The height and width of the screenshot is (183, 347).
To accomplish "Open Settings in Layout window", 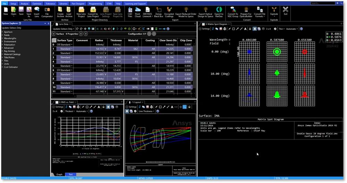I will click(x=131, y=107).
